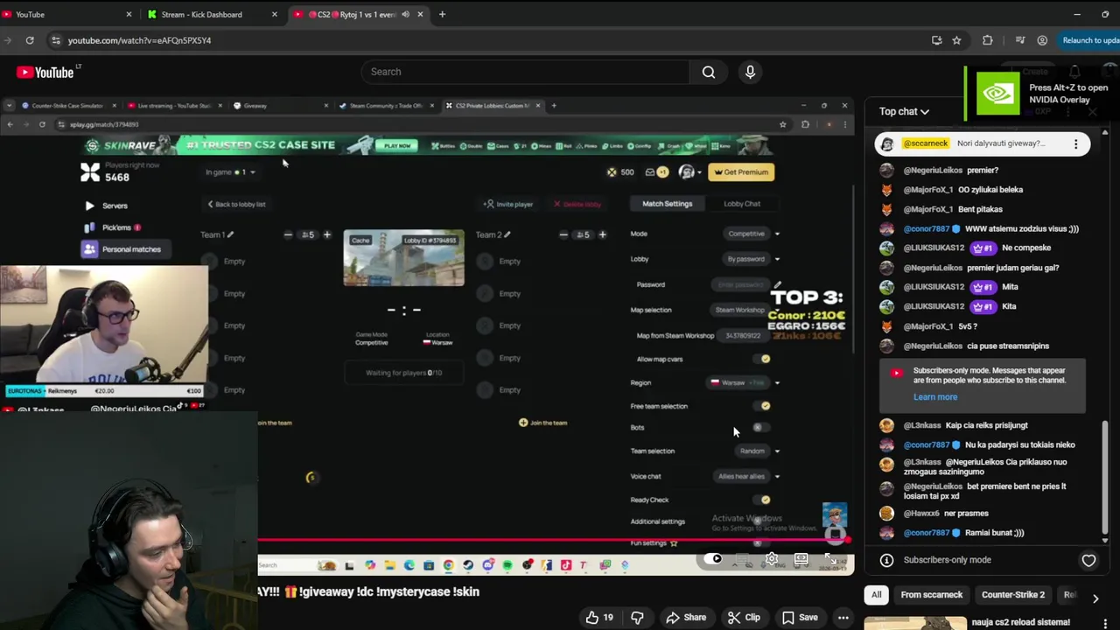Enter fullscreen on the video player
The width and height of the screenshot is (1120, 630).
point(831,558)
